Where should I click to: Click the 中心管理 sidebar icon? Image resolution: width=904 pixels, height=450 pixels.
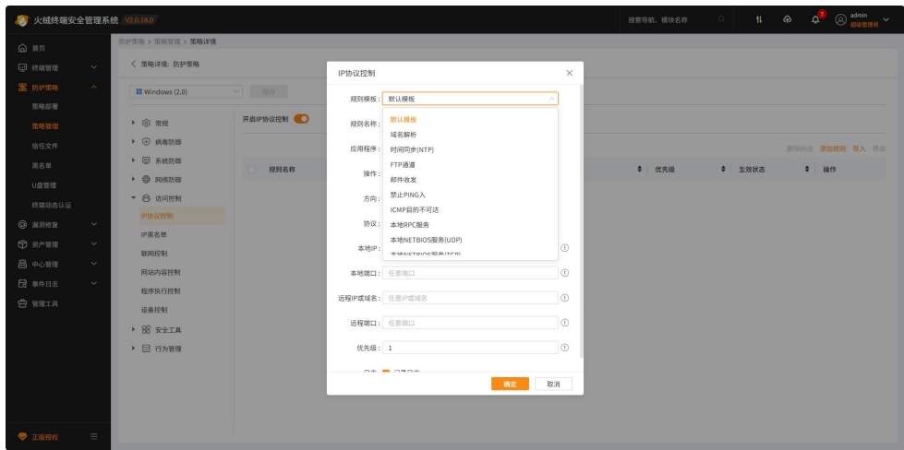[22, 264]
